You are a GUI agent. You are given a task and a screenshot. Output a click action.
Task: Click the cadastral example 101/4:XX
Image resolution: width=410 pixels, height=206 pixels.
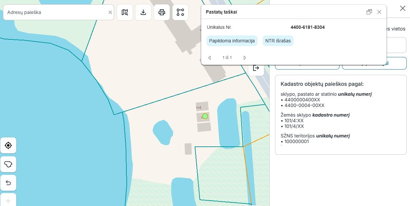(x=294, y=121)
